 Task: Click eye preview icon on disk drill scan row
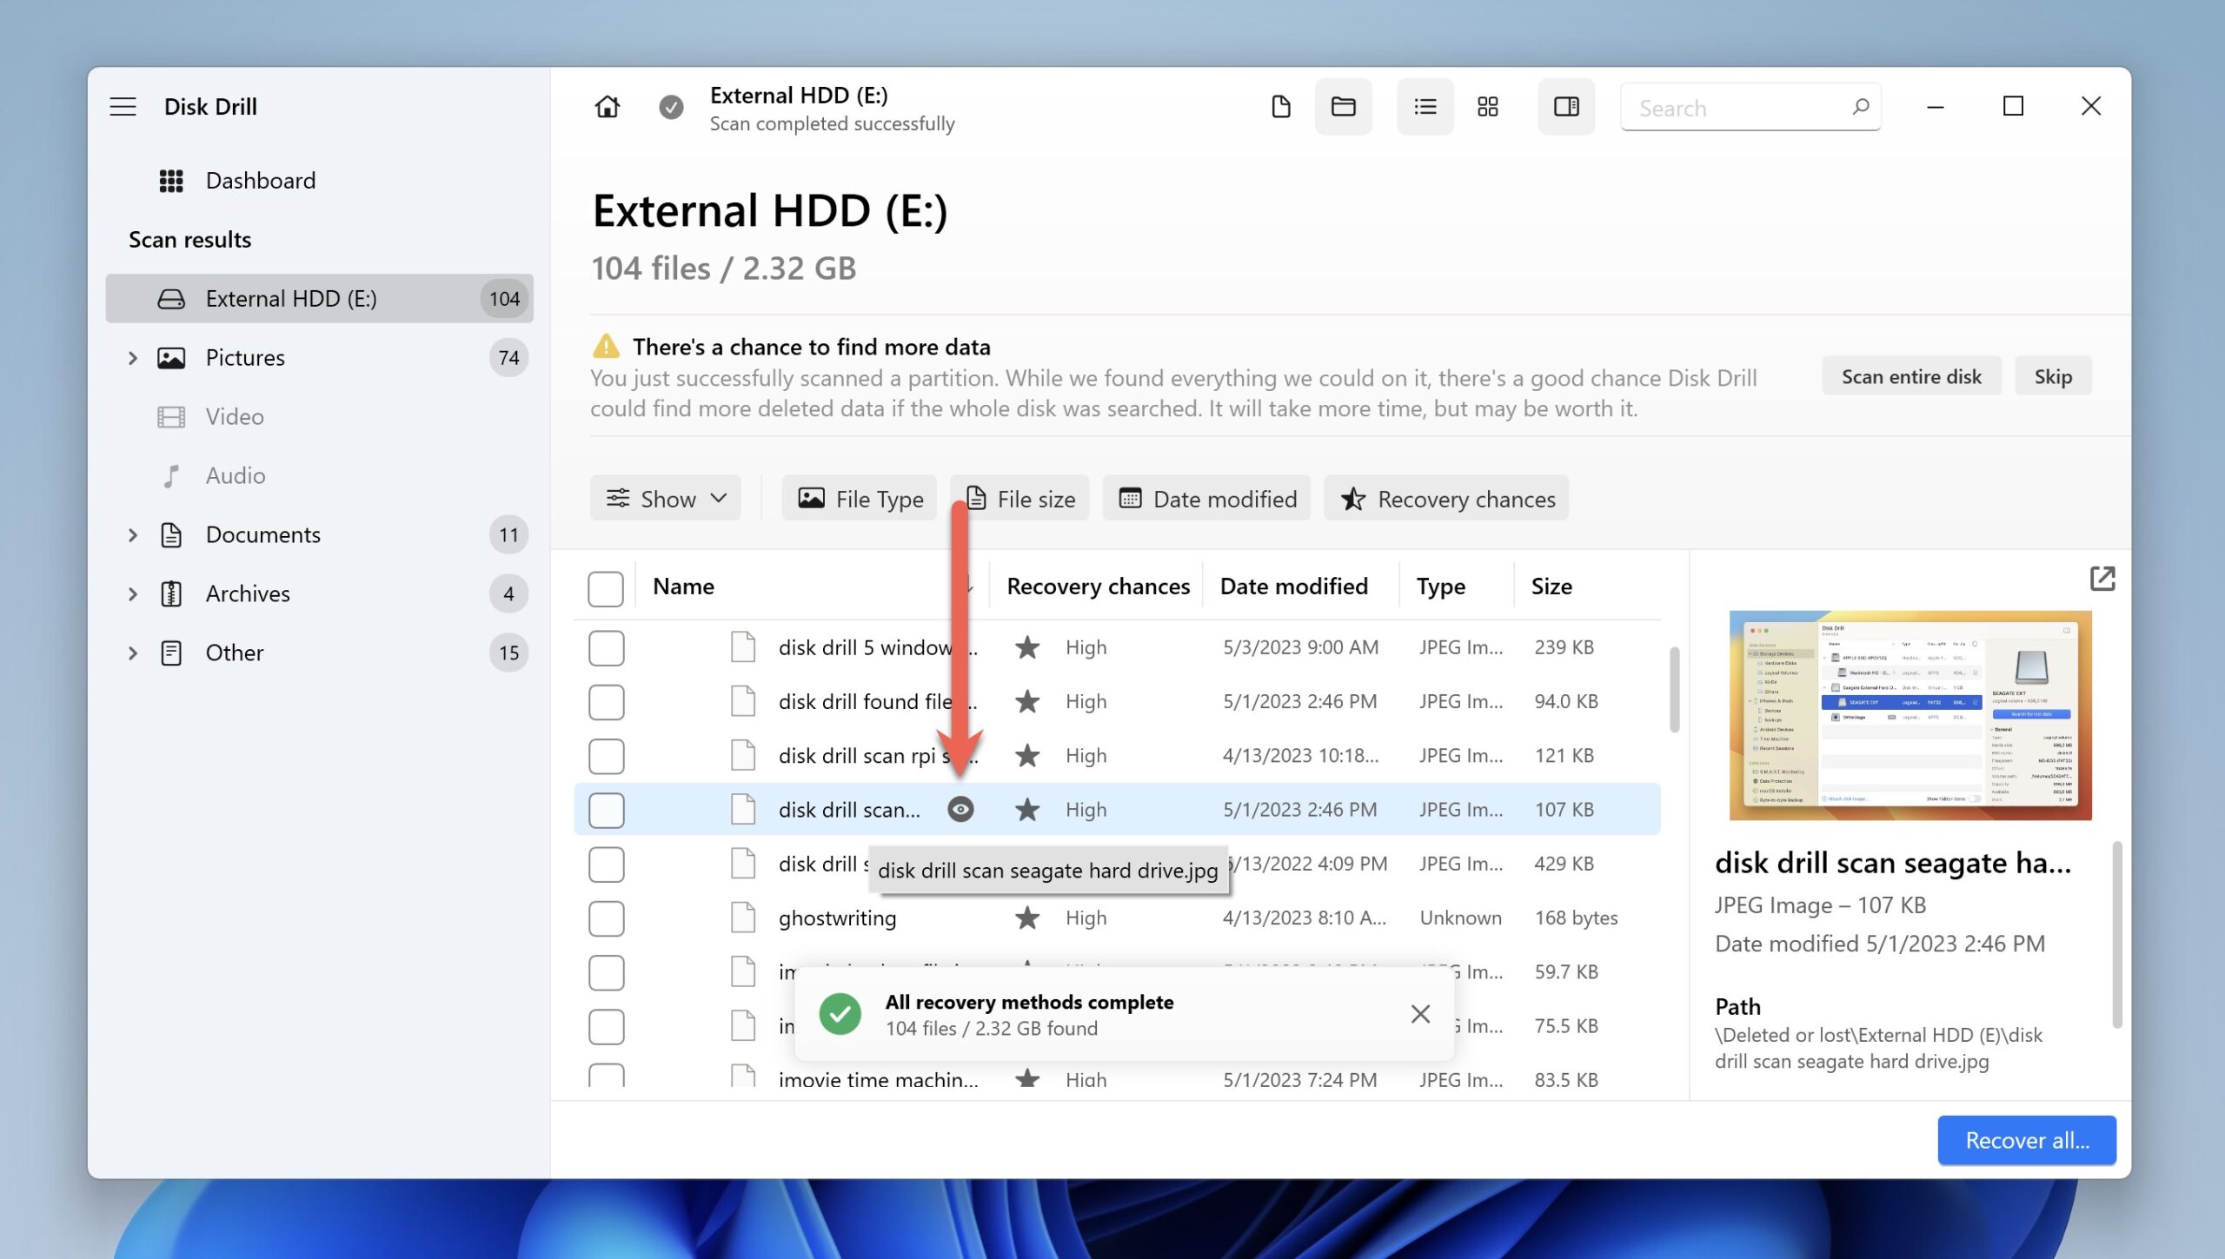960,810
